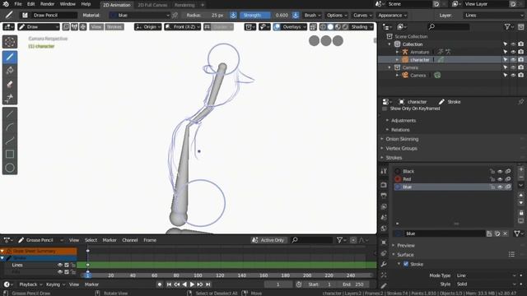Toggle visibility of Camera object in outliner

pos(513,75)
